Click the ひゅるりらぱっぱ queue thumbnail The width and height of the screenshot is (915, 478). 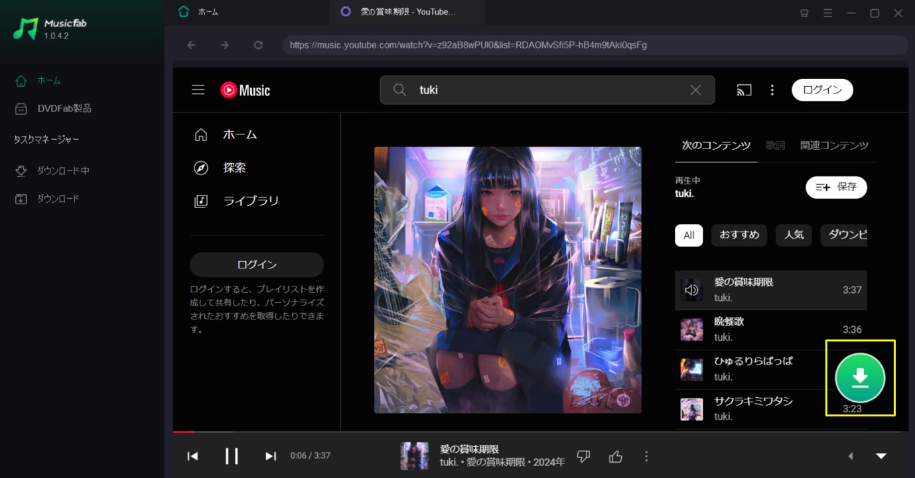pos(691,369)
